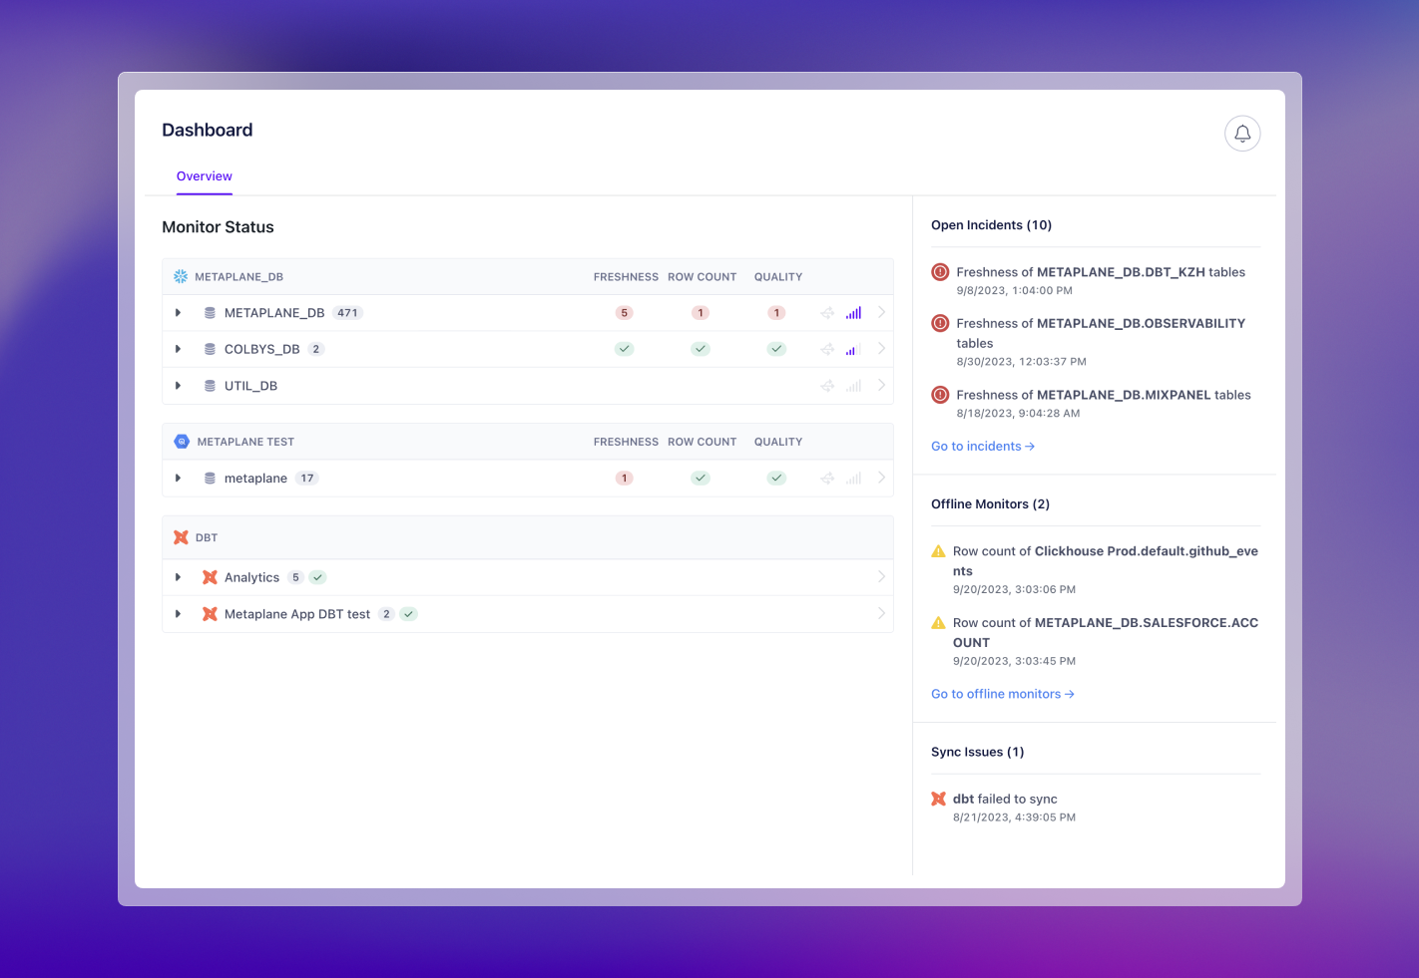Image resolution: width=1419 pixels, height=978 pixels.
Task: Open the Go to offline monitors link
Action: tap(1002, 693)
